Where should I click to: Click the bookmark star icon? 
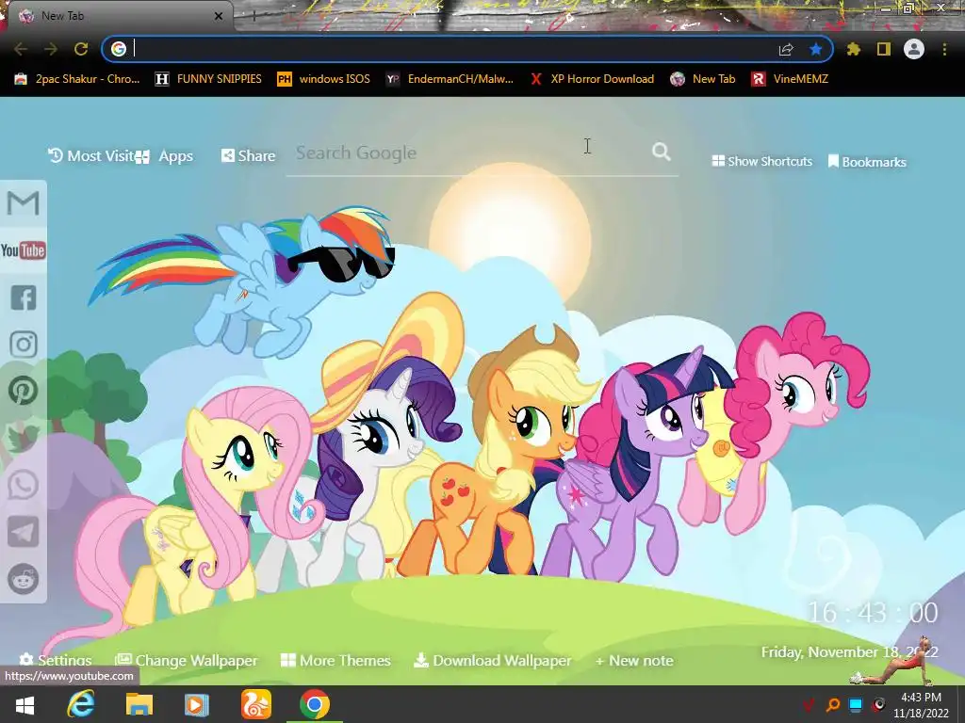point(816,49)
